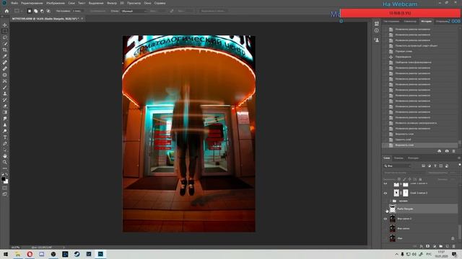Close the open document tab

point(82,19)
